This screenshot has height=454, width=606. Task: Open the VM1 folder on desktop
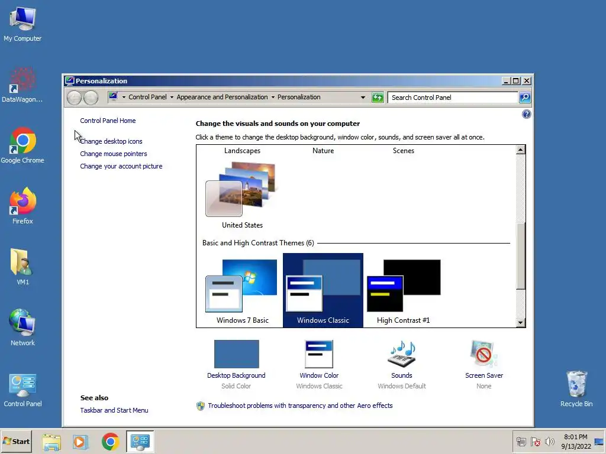[x=22, y=267]
